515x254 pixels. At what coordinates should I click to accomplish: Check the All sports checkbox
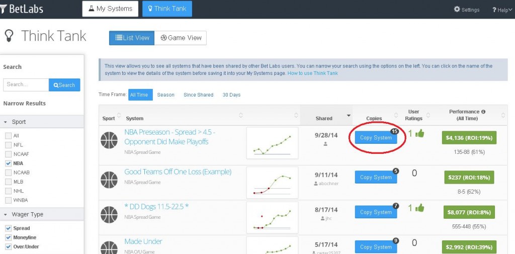(x=8, y=136)
